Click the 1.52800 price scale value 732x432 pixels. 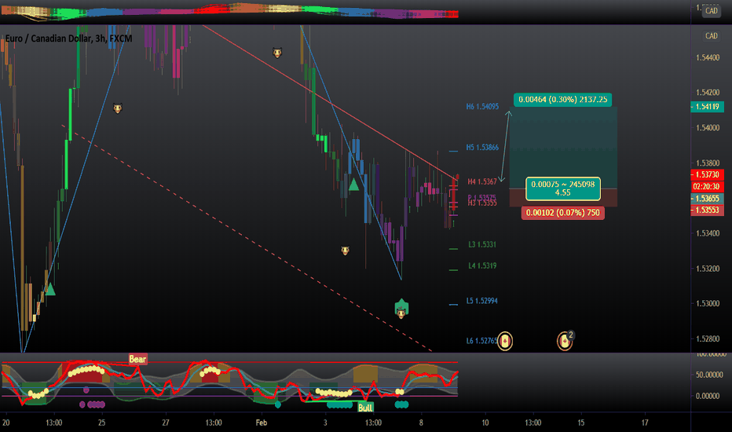708,339
